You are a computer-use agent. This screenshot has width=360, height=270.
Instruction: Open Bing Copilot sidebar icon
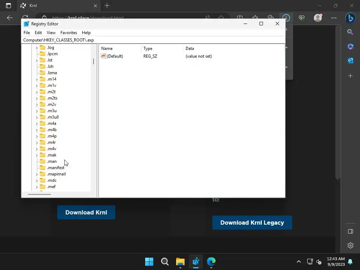pyautogui.click(x=351, y=18)
